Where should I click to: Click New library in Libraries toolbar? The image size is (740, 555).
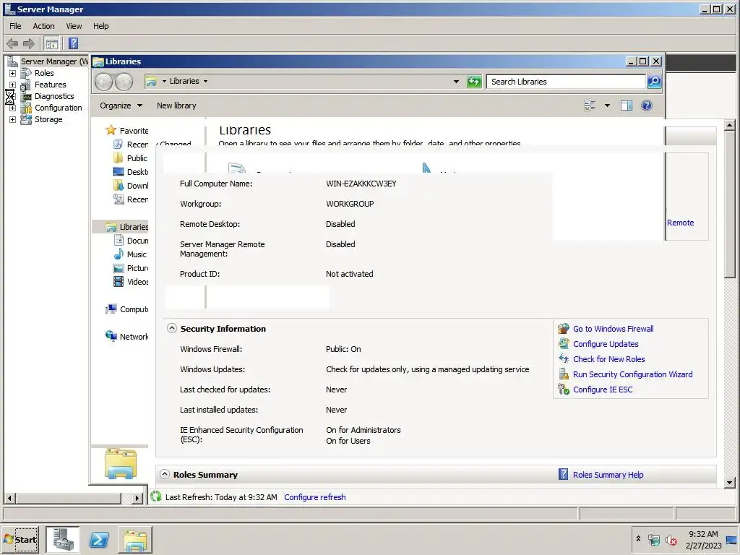[x=176, y=106]
